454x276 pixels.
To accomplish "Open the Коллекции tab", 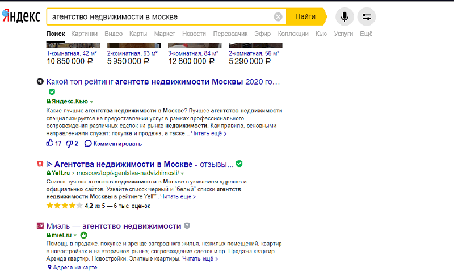I will click(x=293, y=34).
